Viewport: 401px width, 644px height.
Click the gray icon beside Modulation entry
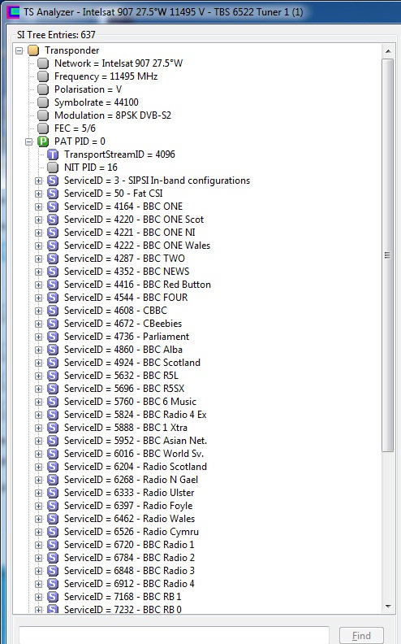43,115
